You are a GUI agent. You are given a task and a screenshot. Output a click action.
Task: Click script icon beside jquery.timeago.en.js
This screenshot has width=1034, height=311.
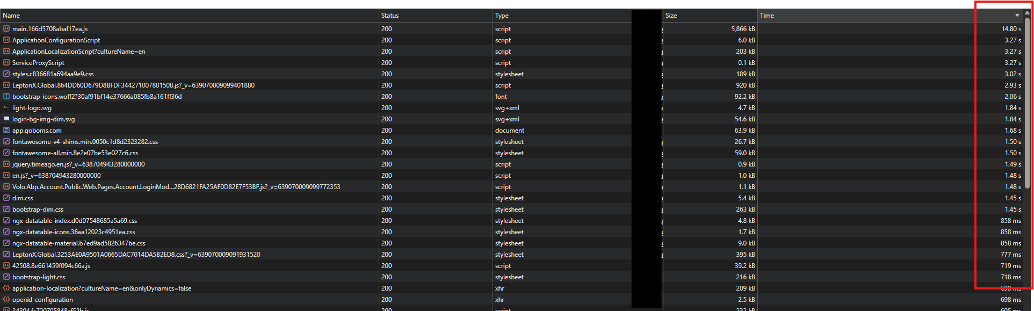click(6, 164)
